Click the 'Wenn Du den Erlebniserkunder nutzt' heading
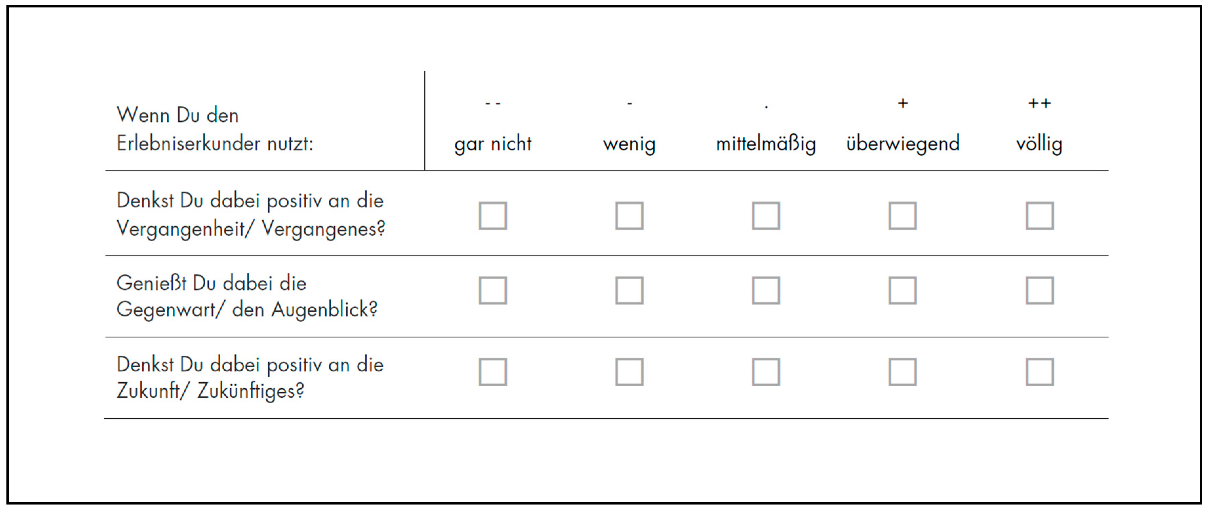 (x=214, y=129)
